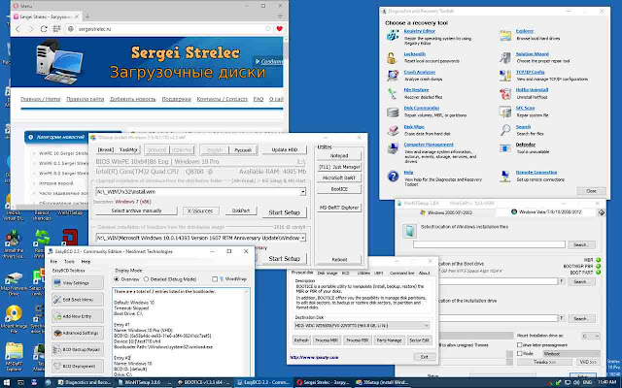Click the SFC Scan icon
622x388 pixels.
[x=505, y=113]
